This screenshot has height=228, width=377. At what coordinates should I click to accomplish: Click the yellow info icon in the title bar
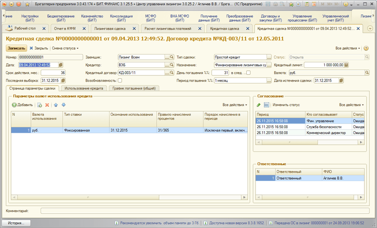(346, 4)
